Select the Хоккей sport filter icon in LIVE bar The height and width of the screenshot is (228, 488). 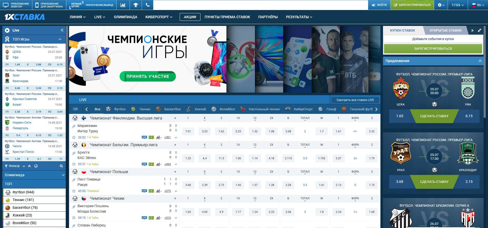[x=188, y=109]
